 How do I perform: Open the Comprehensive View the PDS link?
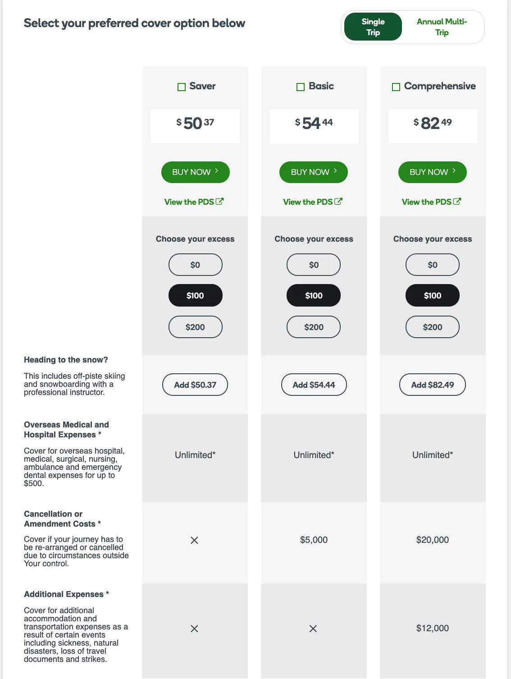click(427, 202)
